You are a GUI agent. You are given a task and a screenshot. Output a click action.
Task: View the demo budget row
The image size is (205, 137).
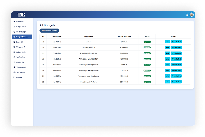[168, 42]
